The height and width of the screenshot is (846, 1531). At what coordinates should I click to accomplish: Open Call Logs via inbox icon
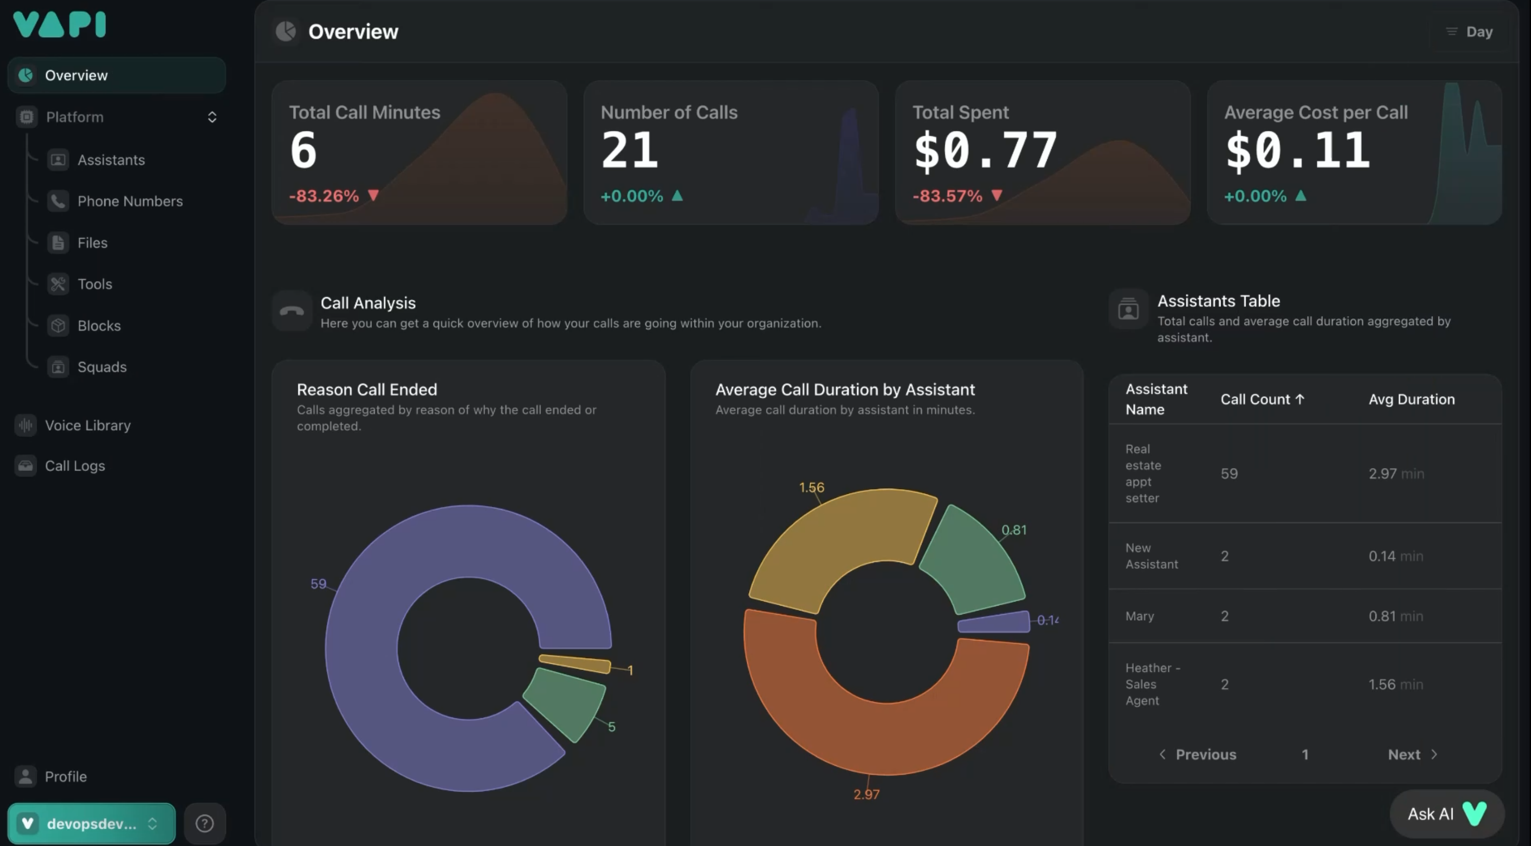pyautogui.click(x=25, y=466)
